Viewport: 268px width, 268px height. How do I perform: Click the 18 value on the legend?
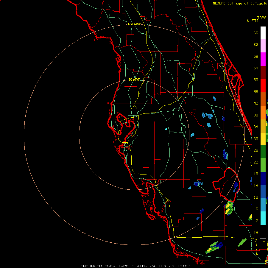pyautogui.click(x=256, y=174)
